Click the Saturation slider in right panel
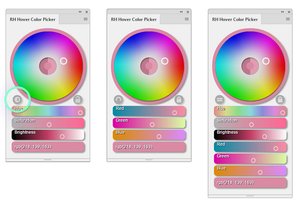301x202 pixels. (251, 123)
